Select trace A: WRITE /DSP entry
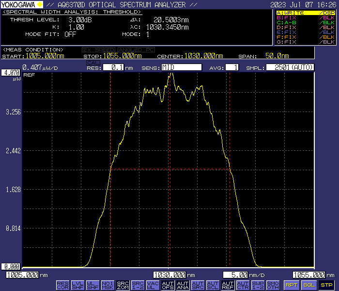 (x=306, y=13)
